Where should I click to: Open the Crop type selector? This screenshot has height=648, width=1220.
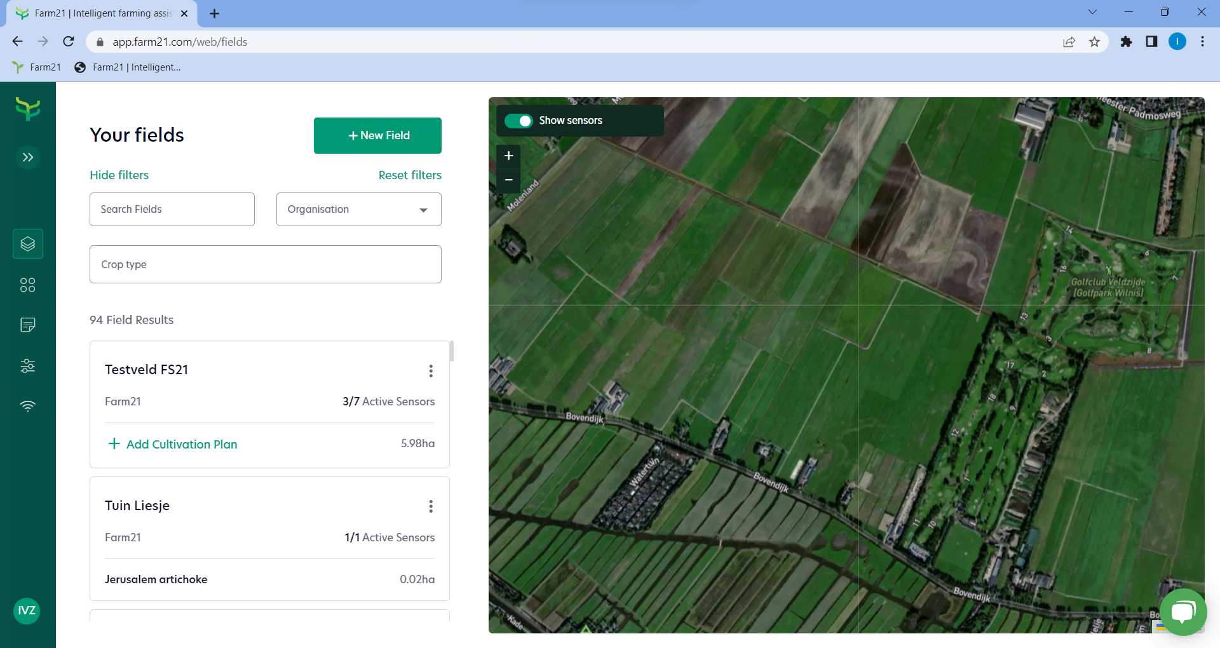coord(265,264)
